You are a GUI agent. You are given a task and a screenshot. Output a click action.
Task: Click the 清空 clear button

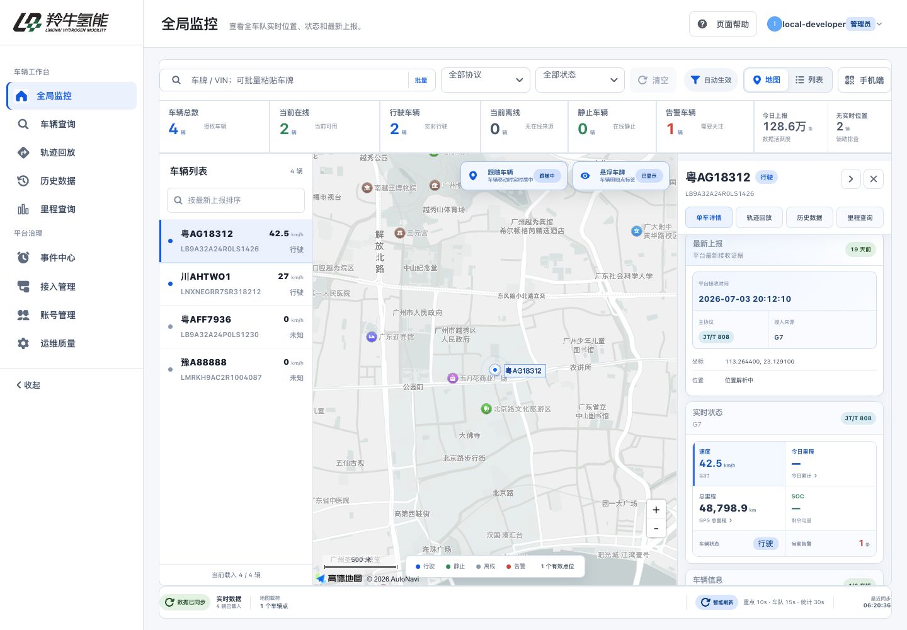pyautogui.click(x=653, y=80)
